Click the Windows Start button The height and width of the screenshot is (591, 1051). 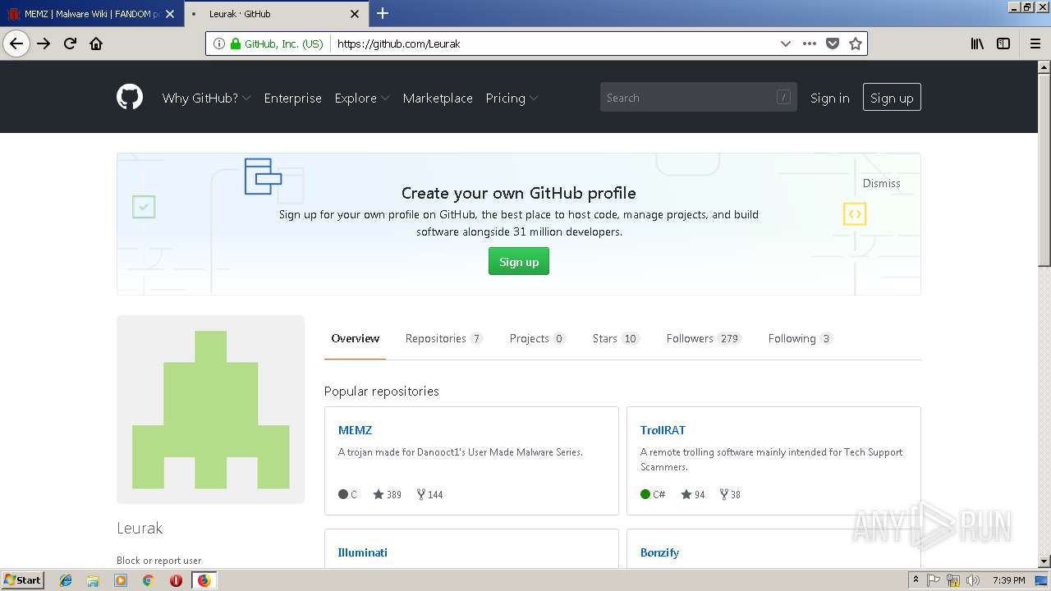[22, 580]
